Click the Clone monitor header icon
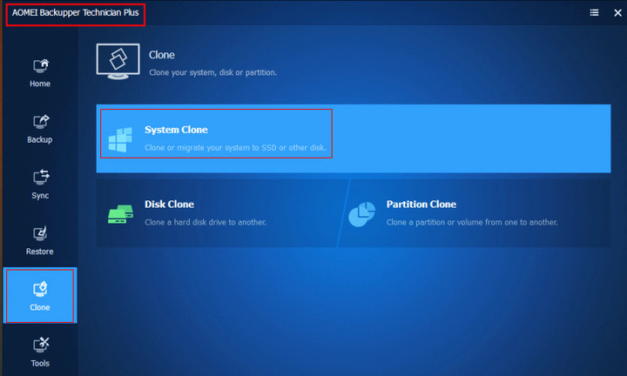 pos(118,62)
